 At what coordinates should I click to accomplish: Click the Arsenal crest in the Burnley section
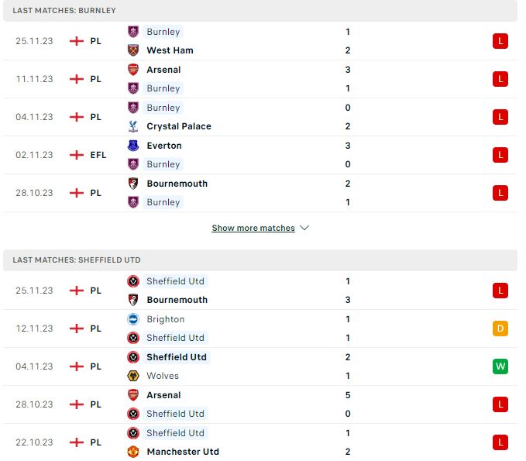click(x=133, y=70)
